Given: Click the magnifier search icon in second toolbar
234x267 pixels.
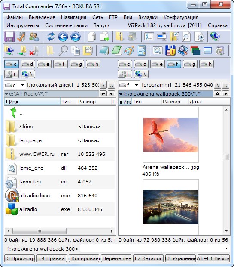Looking at the screenshot, I should [63, 50].
